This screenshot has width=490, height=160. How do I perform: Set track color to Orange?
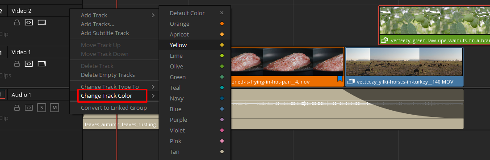click(195, 24)
